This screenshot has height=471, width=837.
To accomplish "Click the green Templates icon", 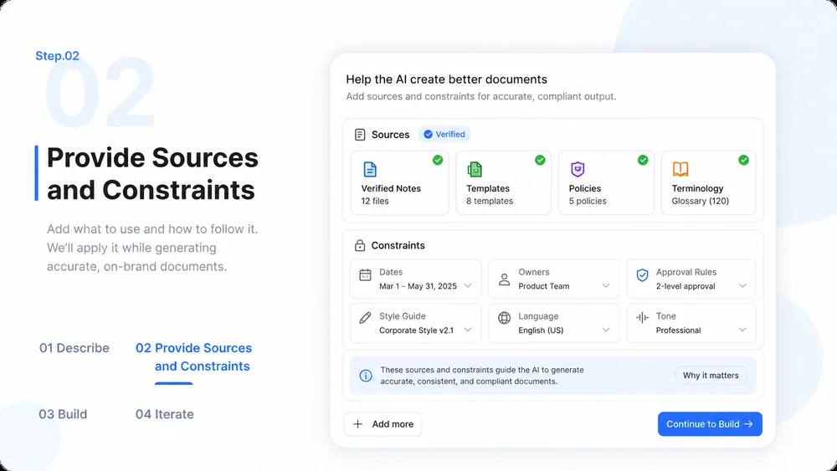I will pos(475,169).
